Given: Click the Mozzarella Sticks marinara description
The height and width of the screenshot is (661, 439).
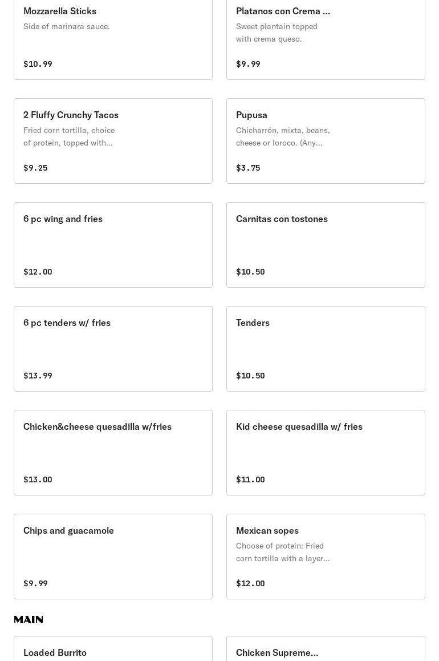Looking at the screenshot, I should pos(67,26).
